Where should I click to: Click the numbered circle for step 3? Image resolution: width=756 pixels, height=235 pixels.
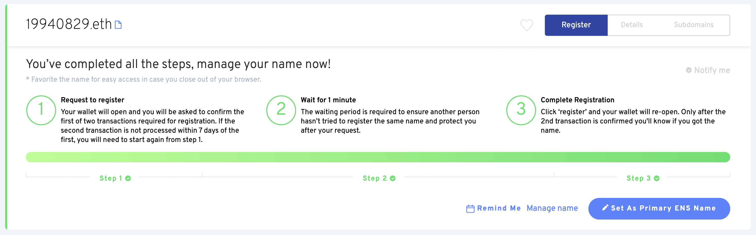pos(521,110)
